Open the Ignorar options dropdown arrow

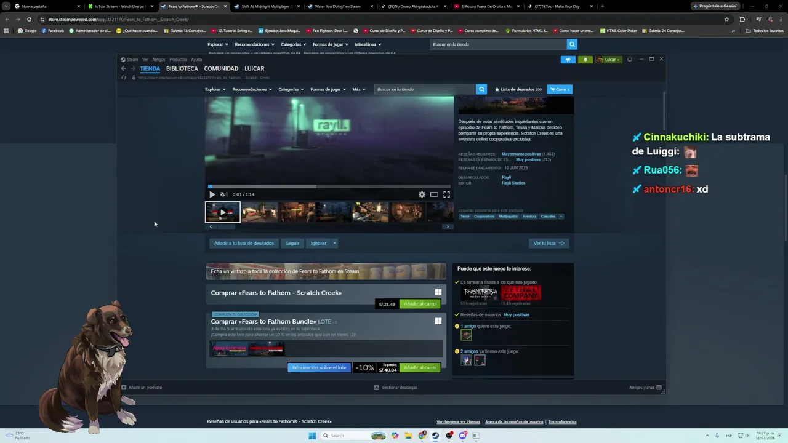334,243
